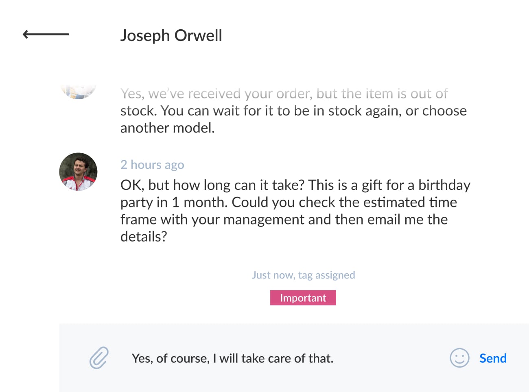Select the customer's message about the birthday gift
This screenshot has height=392, width=529.
coord(295,211)
